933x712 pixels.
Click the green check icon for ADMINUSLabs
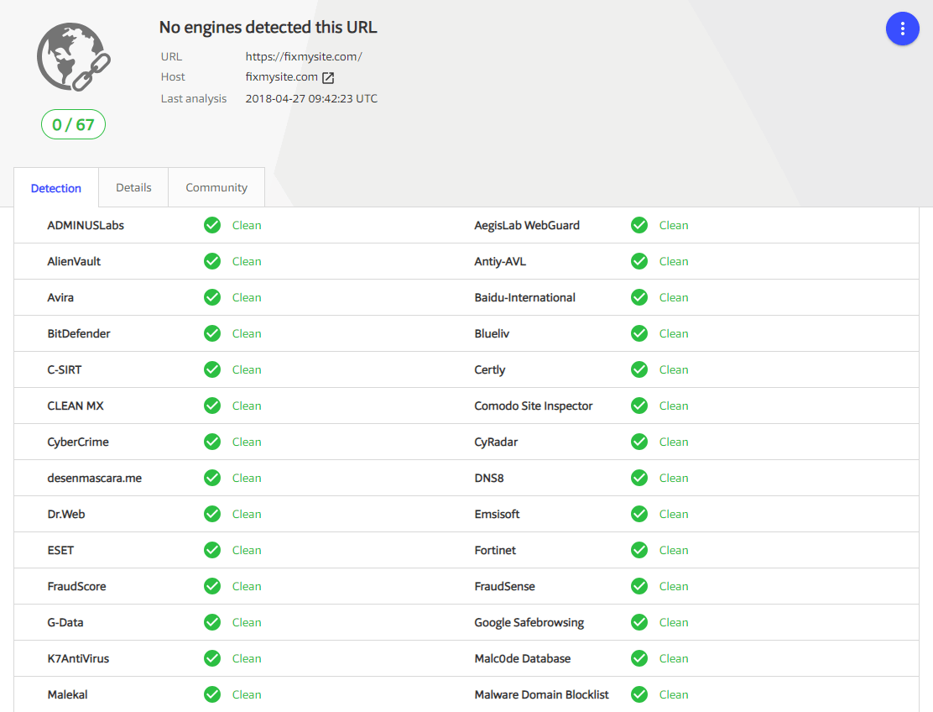pyautogui.click(x=212, y=225)
